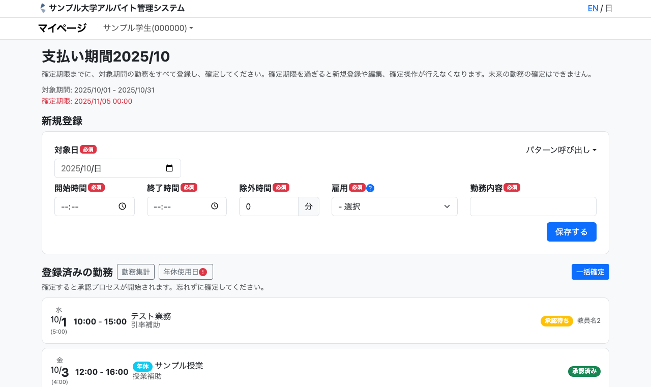651x387 pixels.
Task: Click the blue help icon beside 雇用
Action: pos(370,188)
